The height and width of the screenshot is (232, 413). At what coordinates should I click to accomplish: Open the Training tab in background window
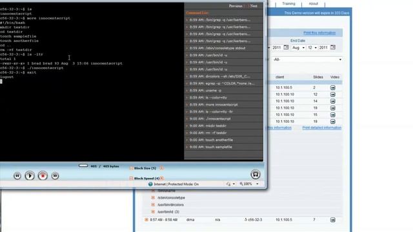coord(288,4)
